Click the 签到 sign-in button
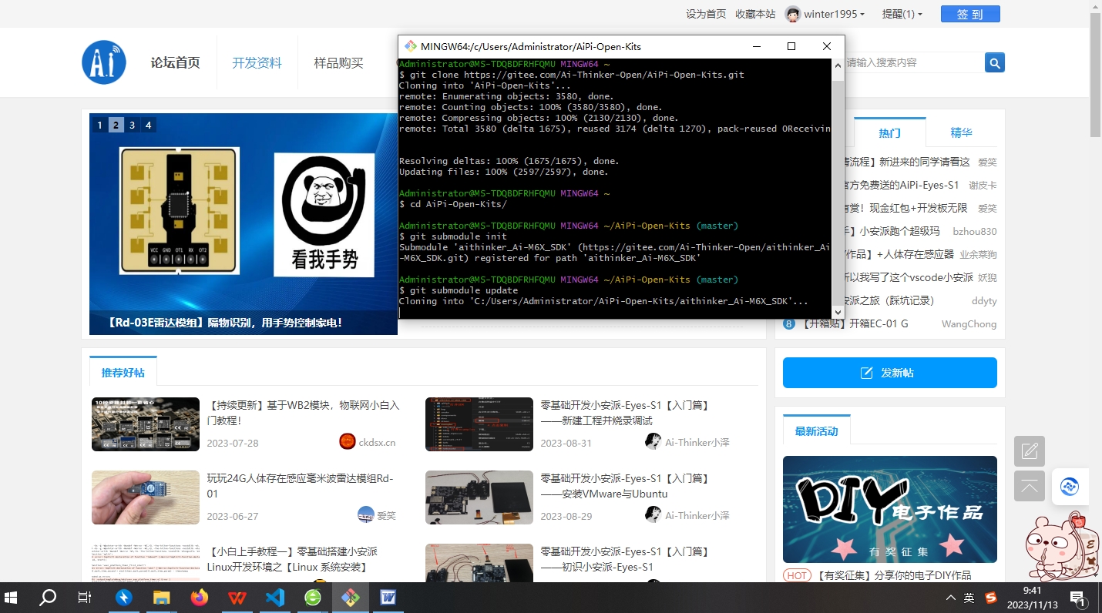Viewport: 1102px width, 613px height. [x=970, y=14]
